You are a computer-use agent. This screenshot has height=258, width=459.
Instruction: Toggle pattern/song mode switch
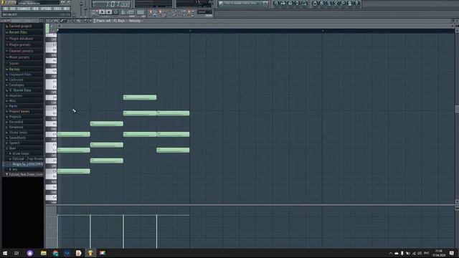click(95, 12)
